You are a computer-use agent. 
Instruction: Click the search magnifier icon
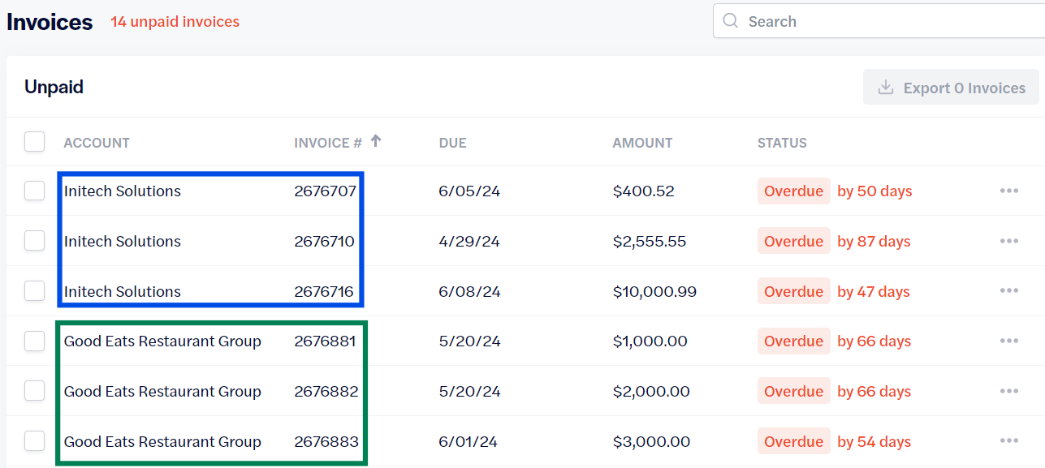tap(731, 21)
